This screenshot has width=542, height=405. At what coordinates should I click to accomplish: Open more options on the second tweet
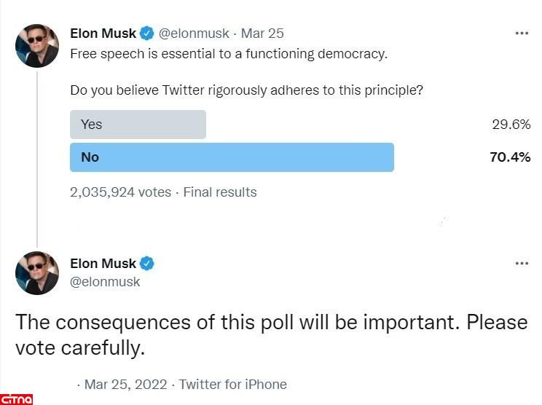coord(522,264)
